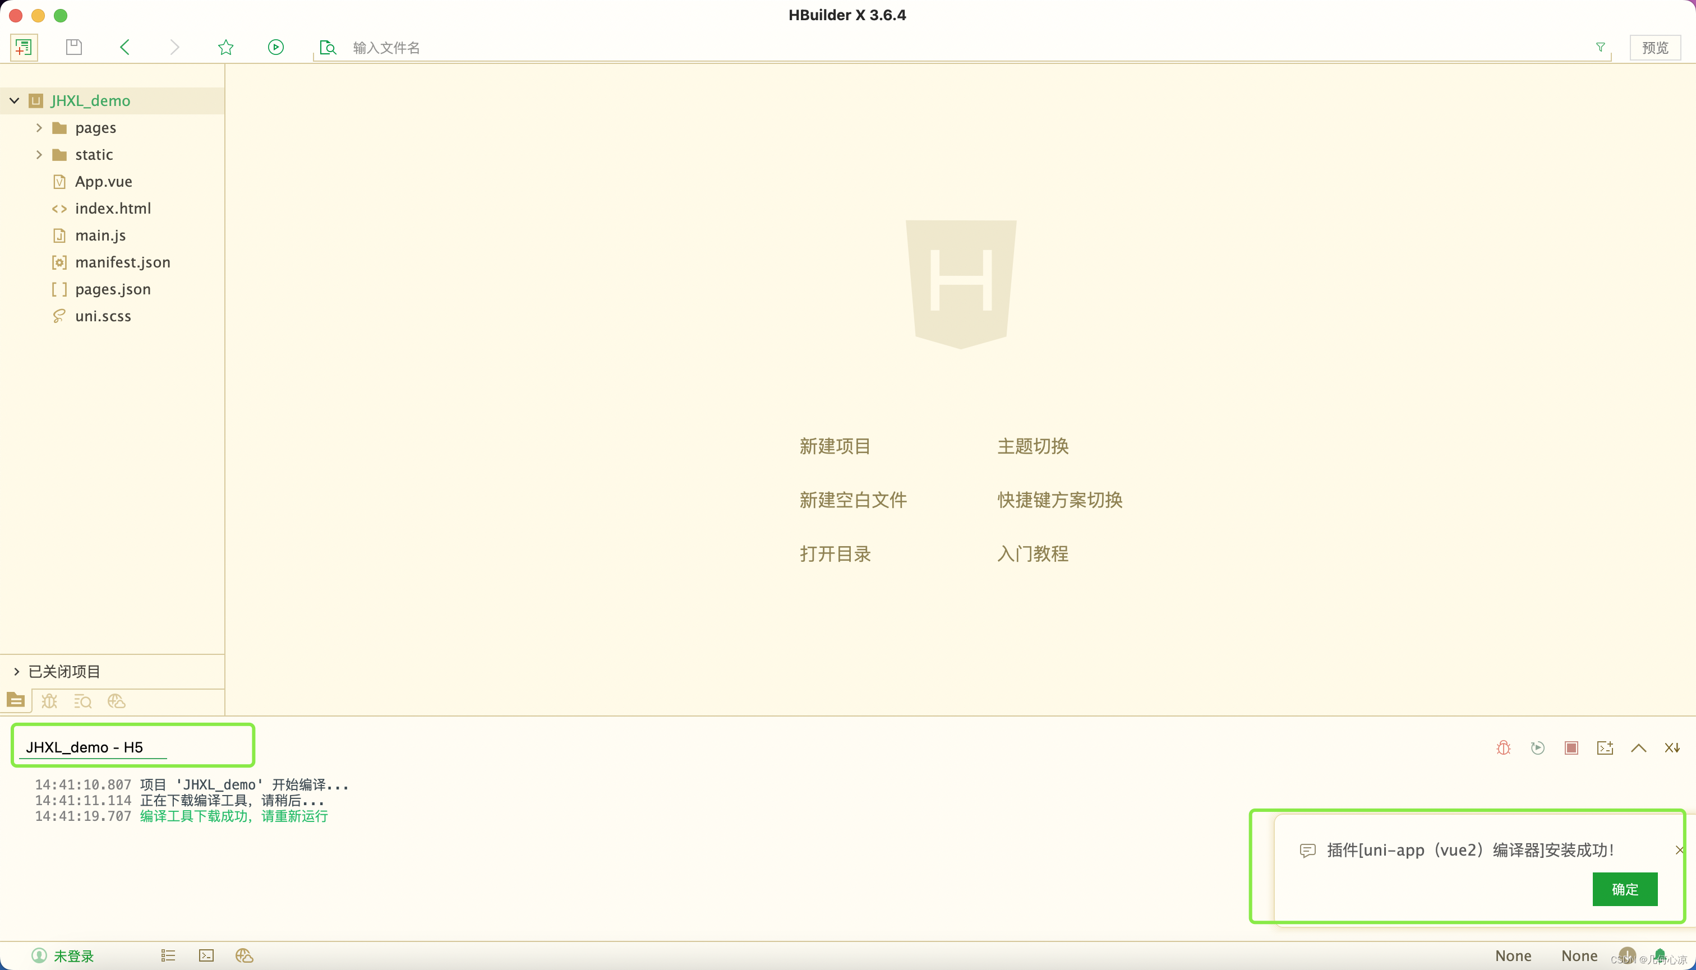Image resolution: width=1696 pixels, height=970 pixels.
Task: Click the save file icon
Action: pos(74,47)
